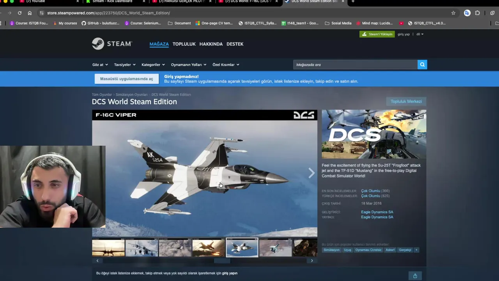Open the TOPLULUK menu item
The image size is (499, 281).
click(184, 44)
